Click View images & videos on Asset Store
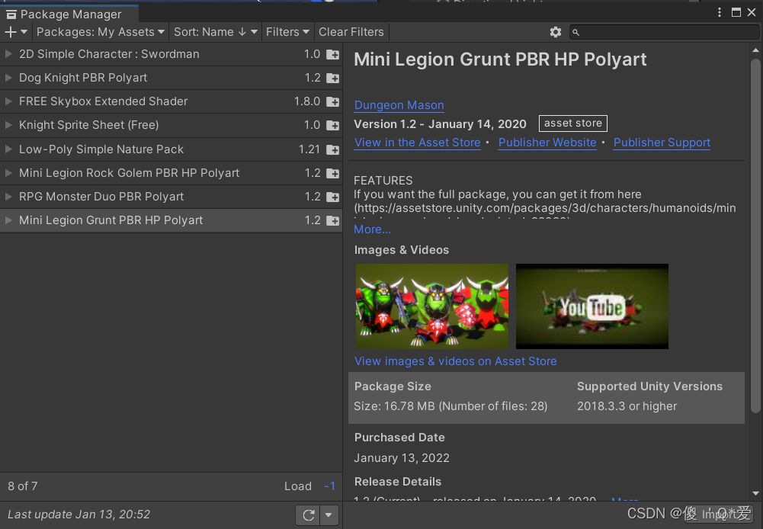Screen dimensions: 763x529 [456, 361]
